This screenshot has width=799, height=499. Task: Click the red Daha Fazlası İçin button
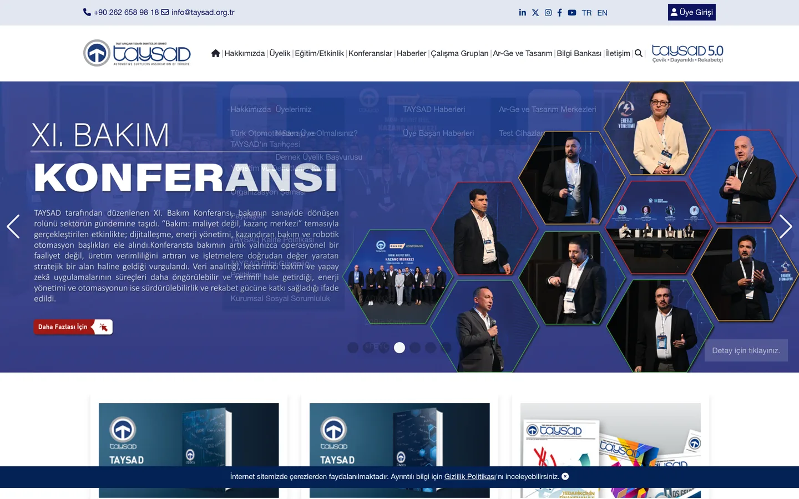point(73,327)
